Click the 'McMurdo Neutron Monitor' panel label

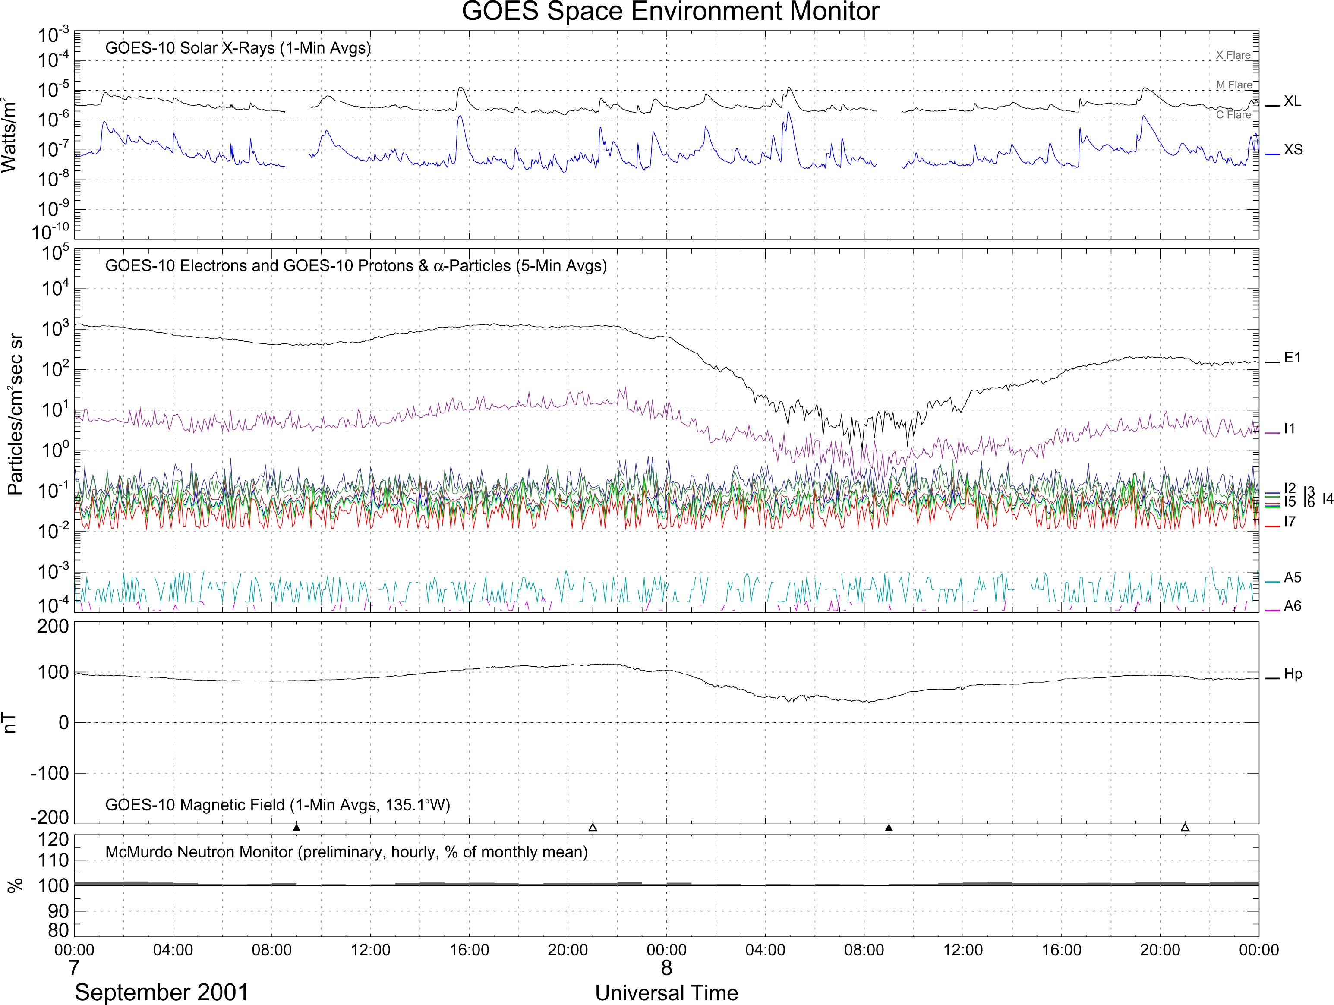(346, 852)
